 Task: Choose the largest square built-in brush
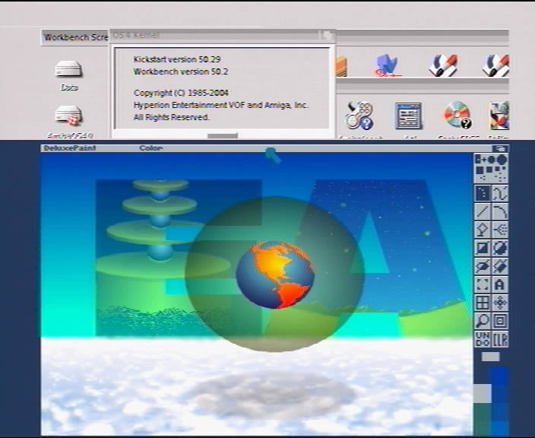point(480,170)
